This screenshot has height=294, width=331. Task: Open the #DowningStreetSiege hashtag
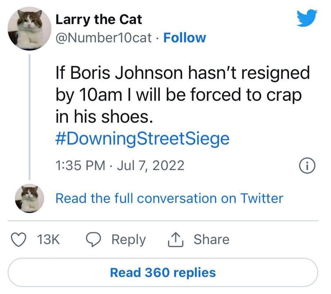coord(142,139)
